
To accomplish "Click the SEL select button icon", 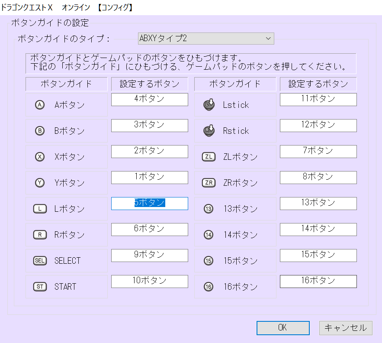I will pyautogui.click(x=40, y=261).
